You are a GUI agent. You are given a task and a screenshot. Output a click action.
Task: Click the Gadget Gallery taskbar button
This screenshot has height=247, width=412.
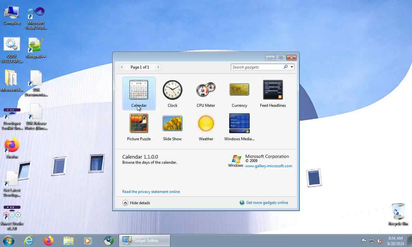tap(145, 241)
